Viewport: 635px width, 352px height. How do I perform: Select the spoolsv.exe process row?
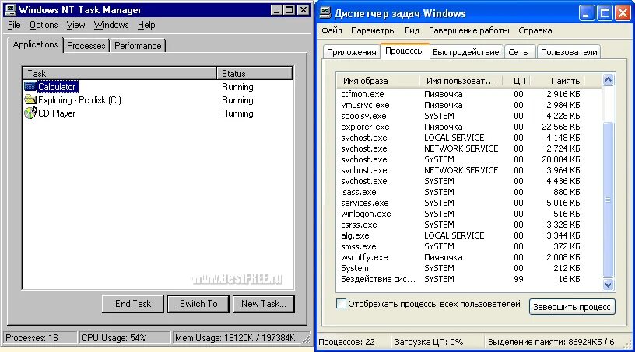468,116
